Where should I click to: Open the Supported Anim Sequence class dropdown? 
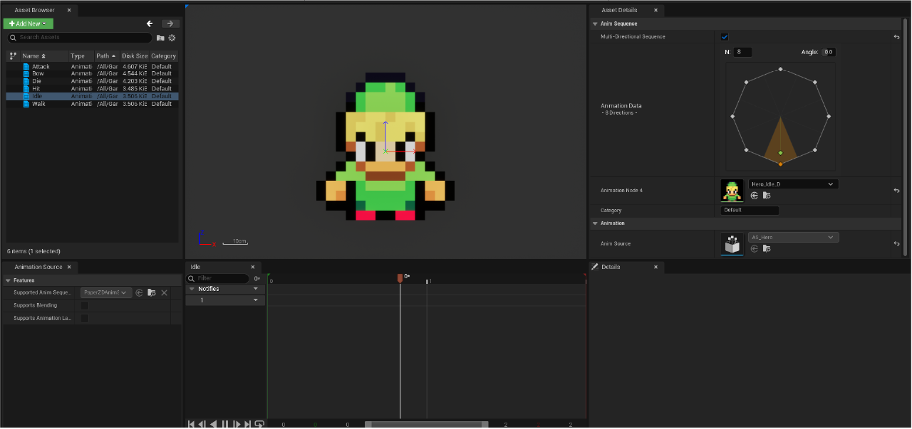click(x=106, y=292)
